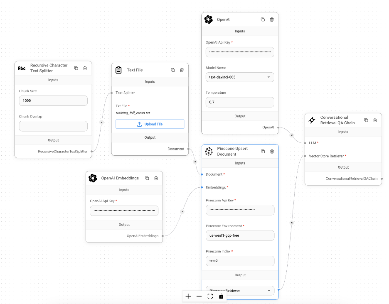Click the ConversationalRetrievalQAChain output handle

point(382,179)
